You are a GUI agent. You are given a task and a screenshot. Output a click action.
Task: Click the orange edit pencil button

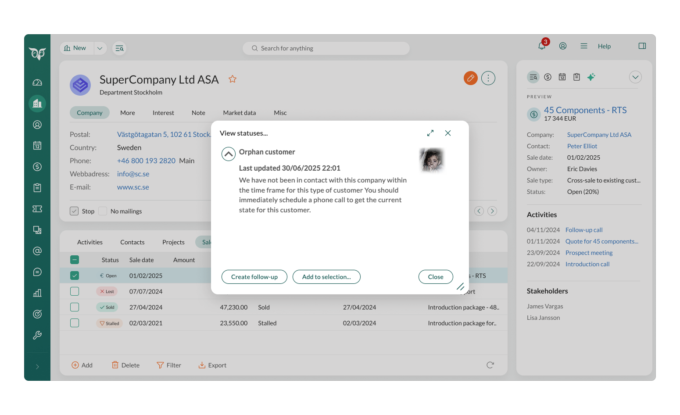tap(470, 78)
